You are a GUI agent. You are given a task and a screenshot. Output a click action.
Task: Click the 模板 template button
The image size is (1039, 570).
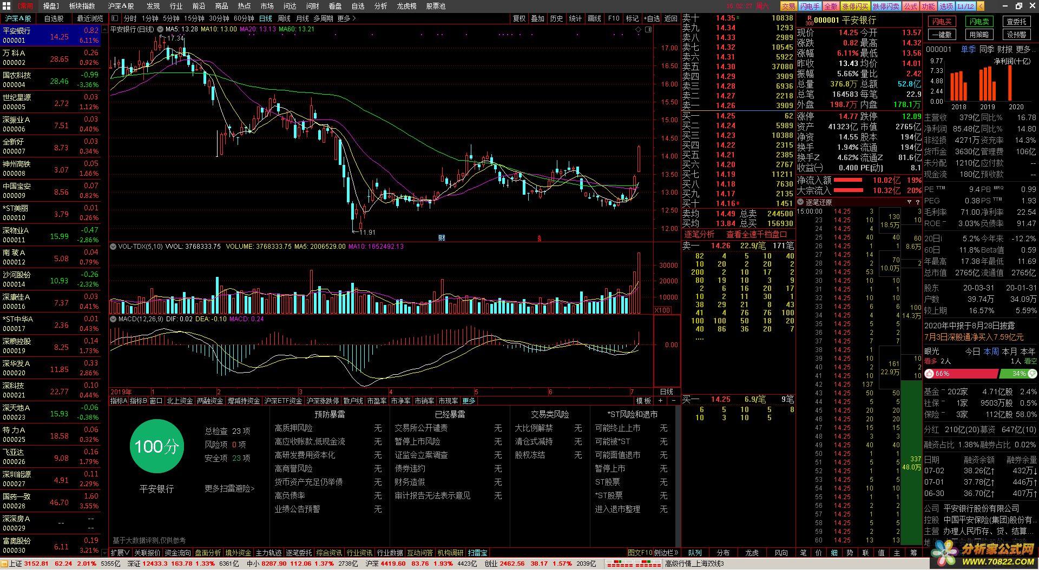643,401
